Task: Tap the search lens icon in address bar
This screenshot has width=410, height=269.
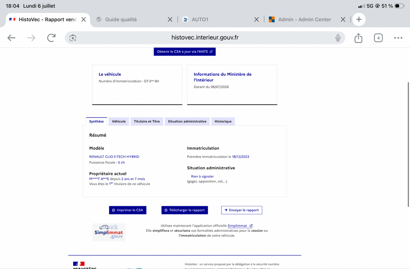Action: coord(72,38)
